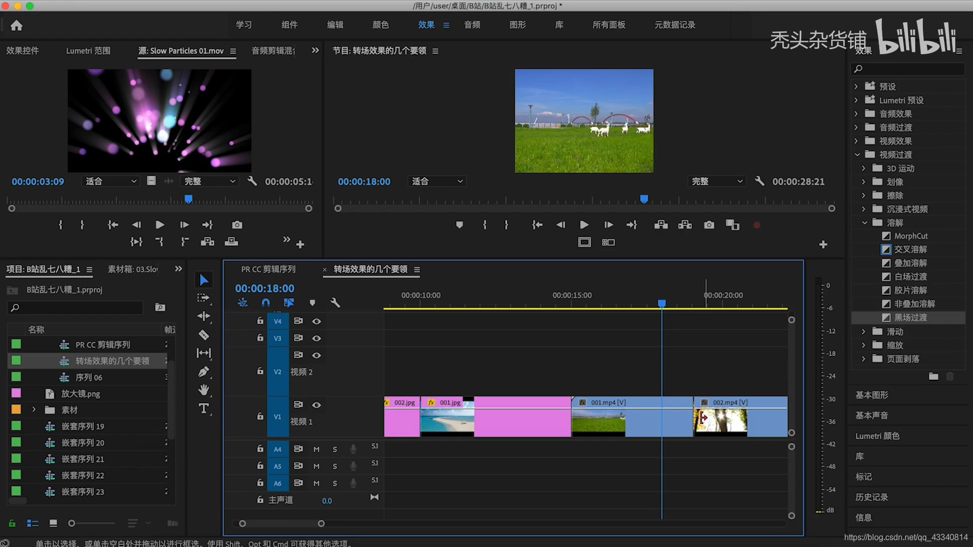Image resolution: width=973 pixels, height=547 pixels.
Task: Play the Program monitor sequence
Action: [584, 225]
